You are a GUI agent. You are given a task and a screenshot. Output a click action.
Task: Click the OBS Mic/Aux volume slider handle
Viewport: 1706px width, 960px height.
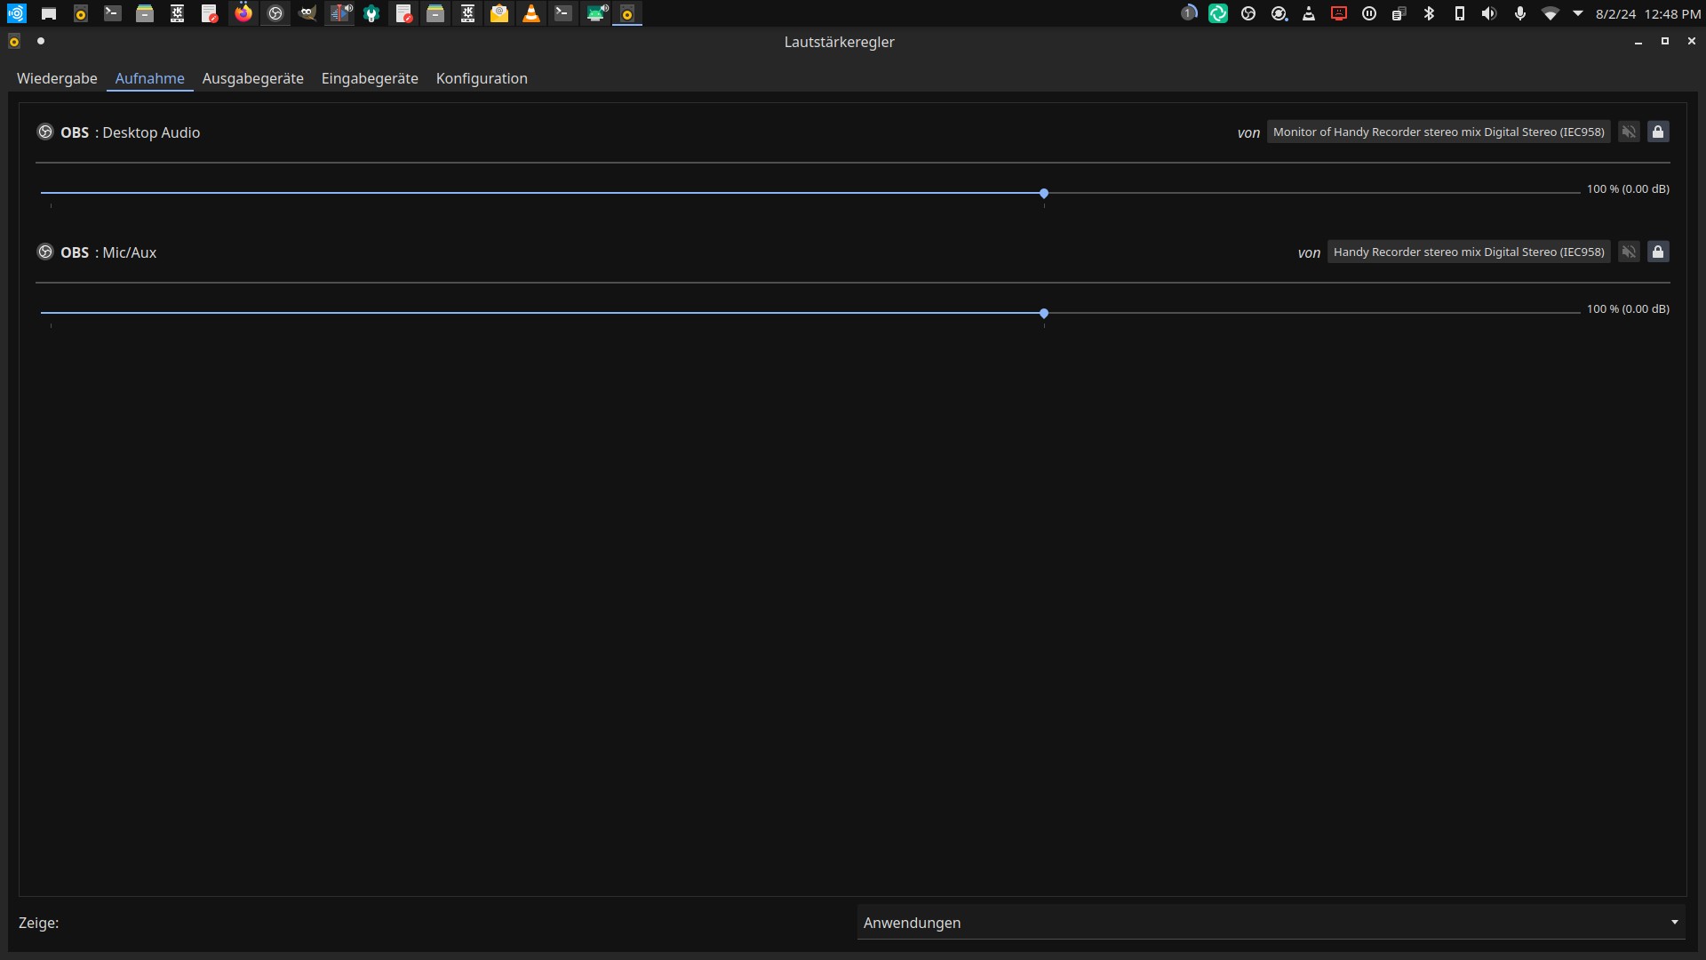click(x=1044, y=313)
